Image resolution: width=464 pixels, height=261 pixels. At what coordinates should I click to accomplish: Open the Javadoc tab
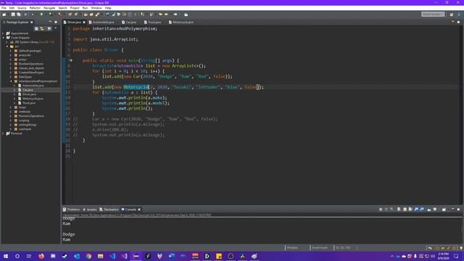(90, 210)
